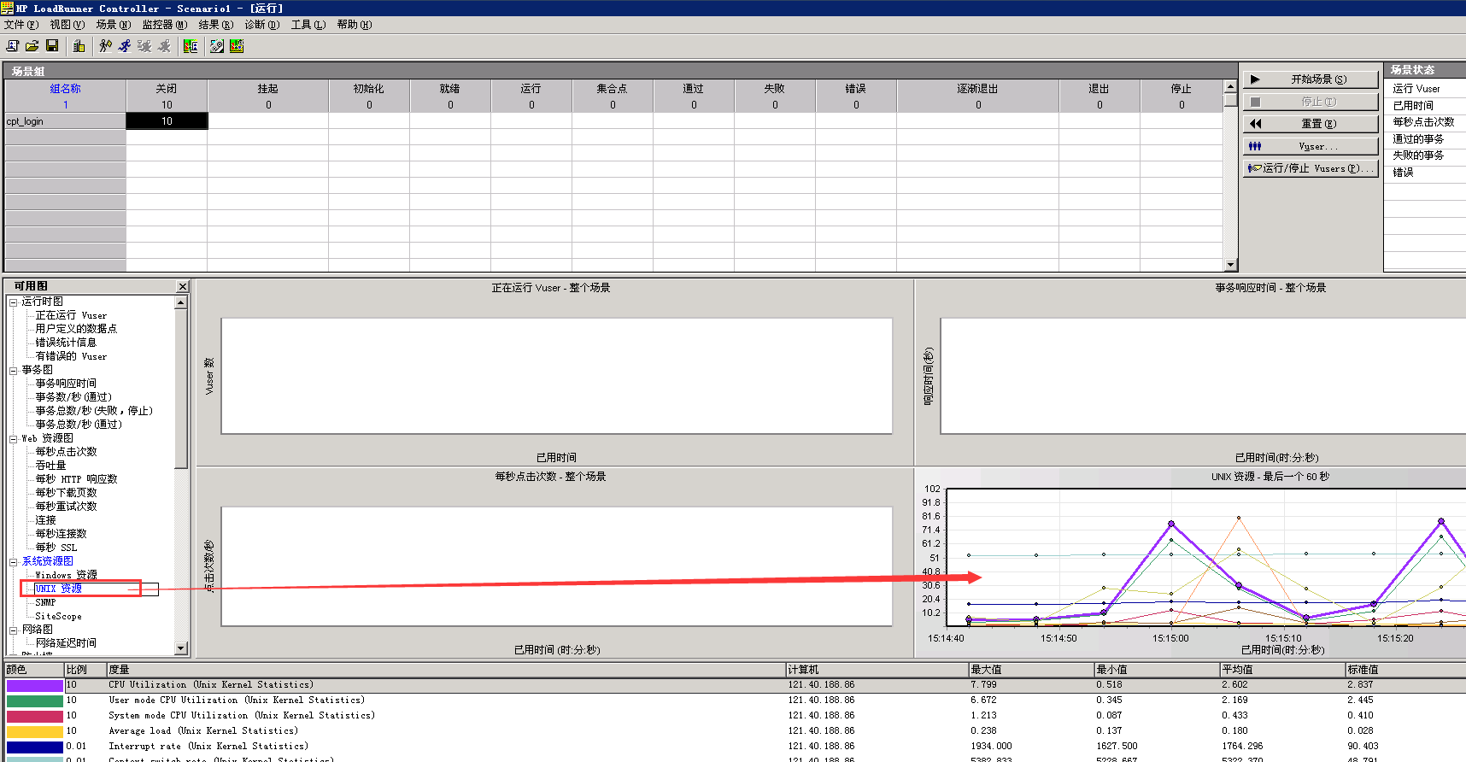Viewport: 1466px width, 762px height.
Task: Click the new scenario toolbar icon
Action: click(12, 45)
